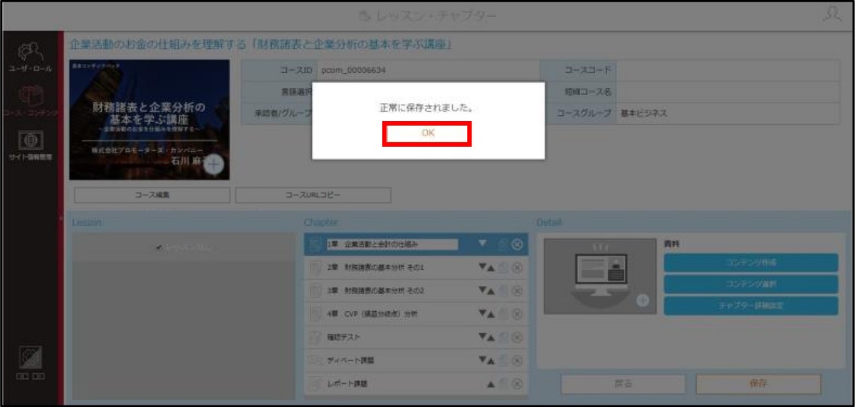This screenshot has width=855, height=407.
Task: Edit the 1章 chapter name field
Action: [x=392, y=245]
